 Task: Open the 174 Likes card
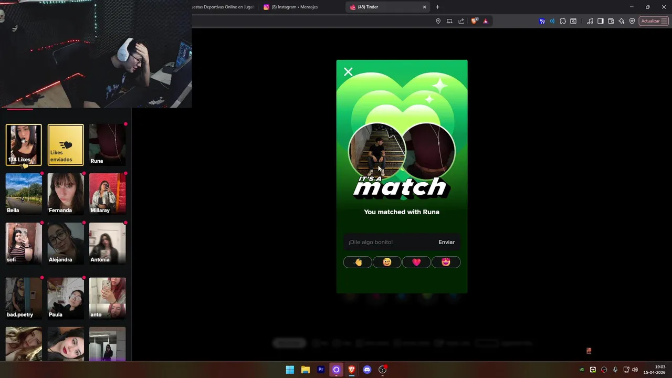(x=24, y=145)
